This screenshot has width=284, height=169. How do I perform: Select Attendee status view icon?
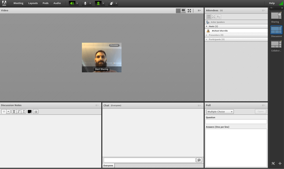[218, 17]
